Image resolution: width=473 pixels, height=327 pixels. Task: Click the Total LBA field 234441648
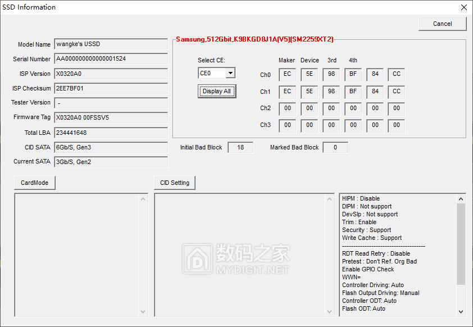(x=111, y=133)
